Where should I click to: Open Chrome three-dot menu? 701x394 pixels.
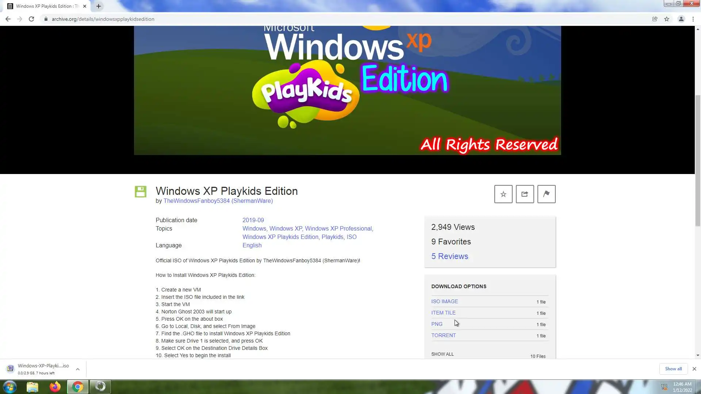coord(693,19)
